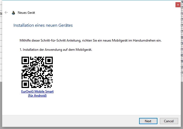Click the QR code's top-right finder square

pos(49,60)
